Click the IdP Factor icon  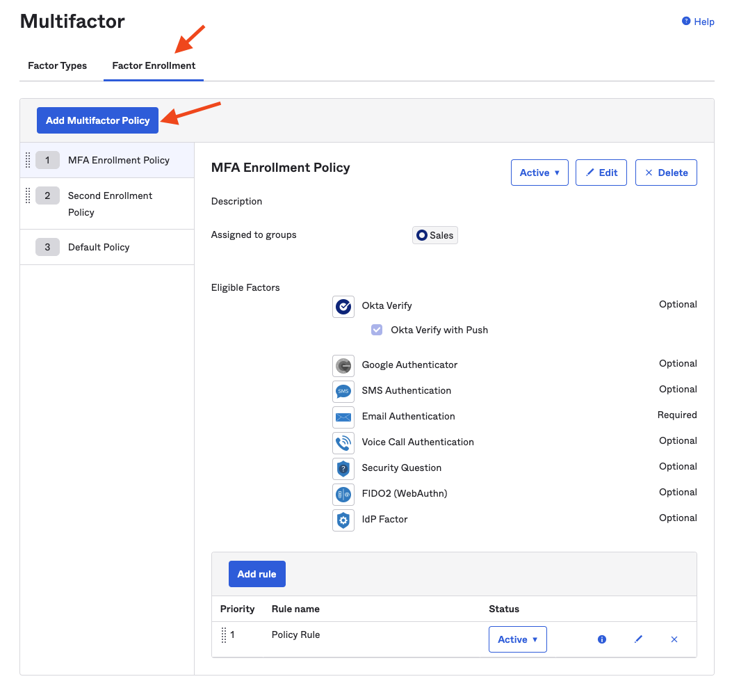click(x=343, y=520)
